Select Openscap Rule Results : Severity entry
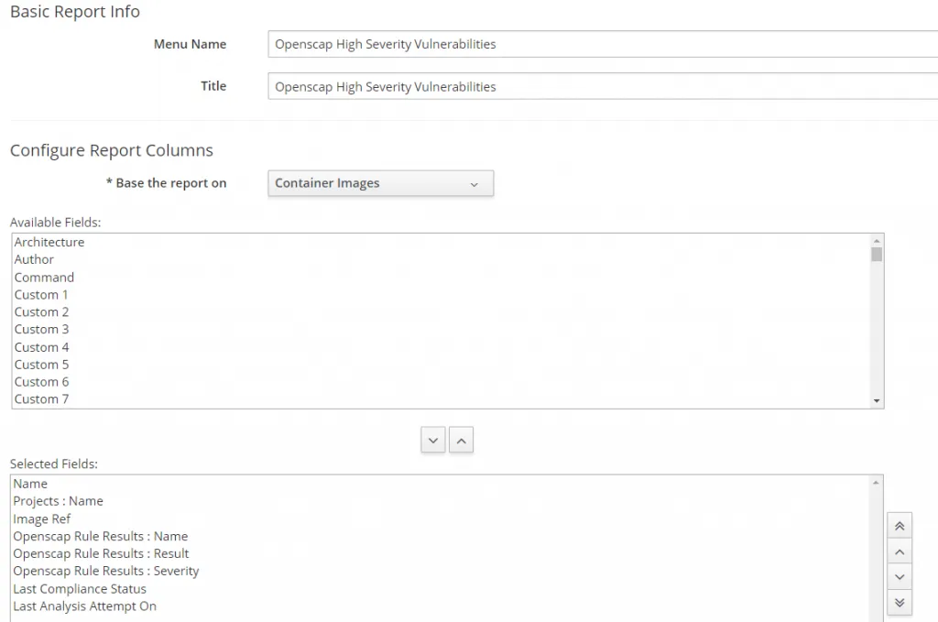The height and width of the screenshot is (622, 938). (105, 571)
